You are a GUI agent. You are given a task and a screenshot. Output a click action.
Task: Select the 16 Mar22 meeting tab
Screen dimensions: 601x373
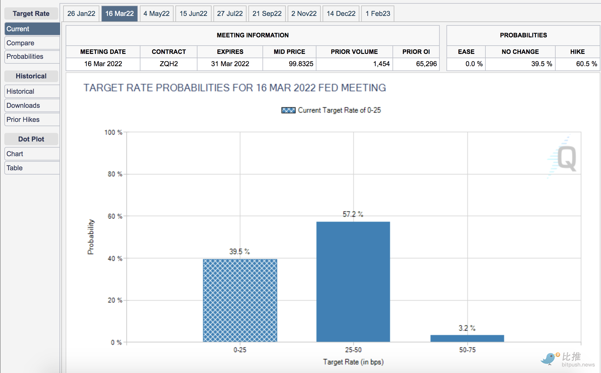point(120,13)
